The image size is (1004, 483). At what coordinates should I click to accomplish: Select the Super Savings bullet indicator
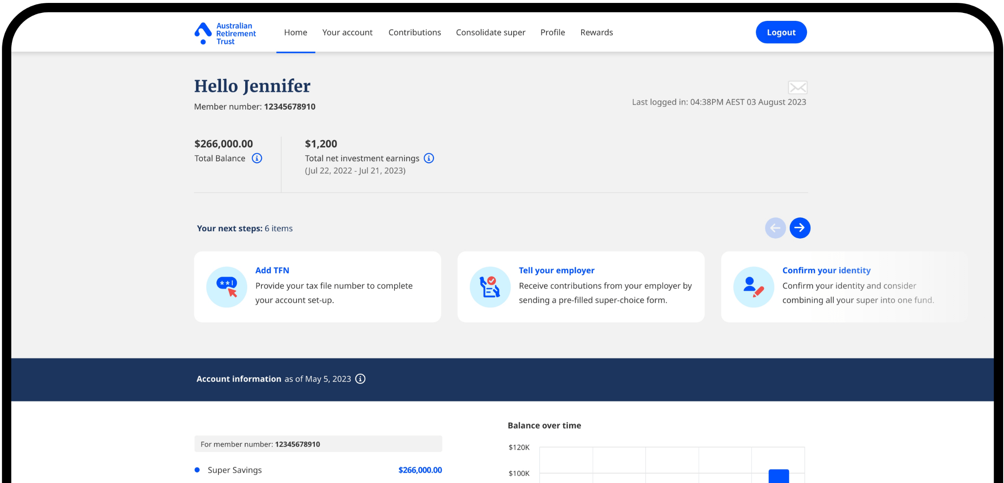point(197,470)
